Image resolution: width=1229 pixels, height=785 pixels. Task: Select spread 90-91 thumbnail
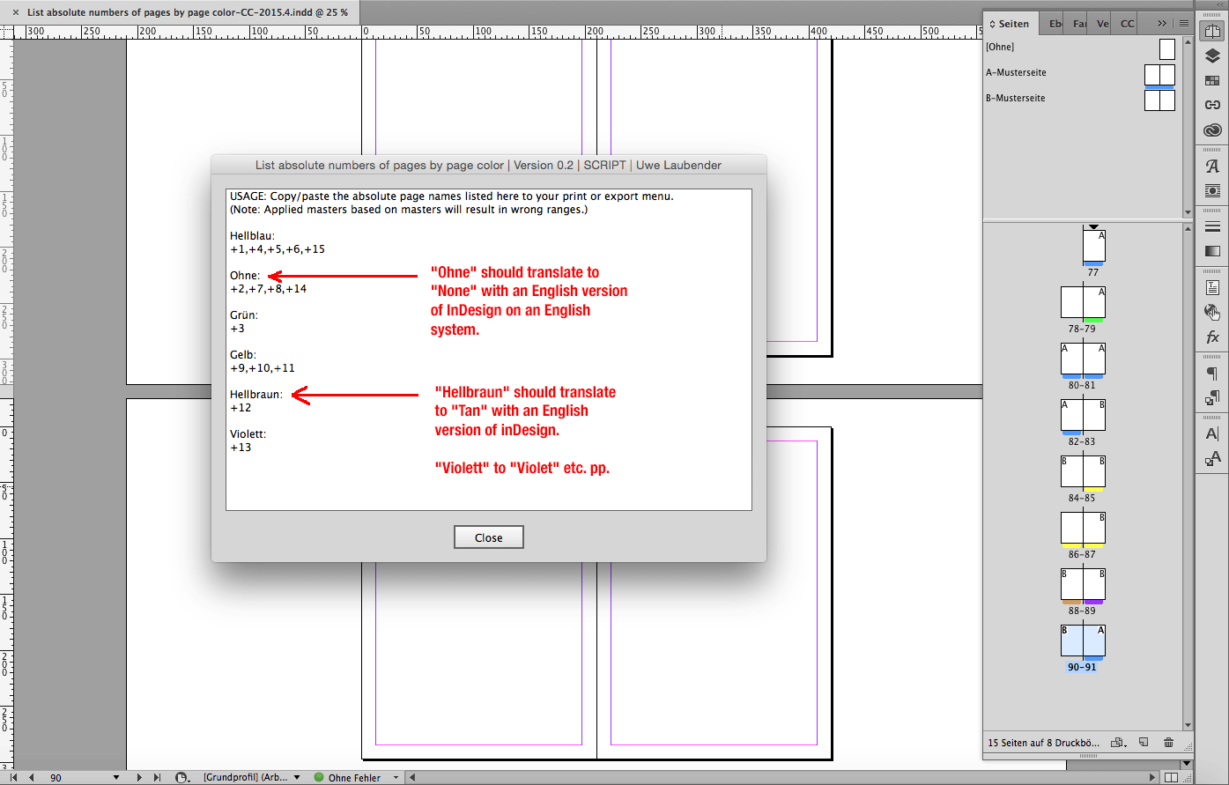tap(1083, 641)
